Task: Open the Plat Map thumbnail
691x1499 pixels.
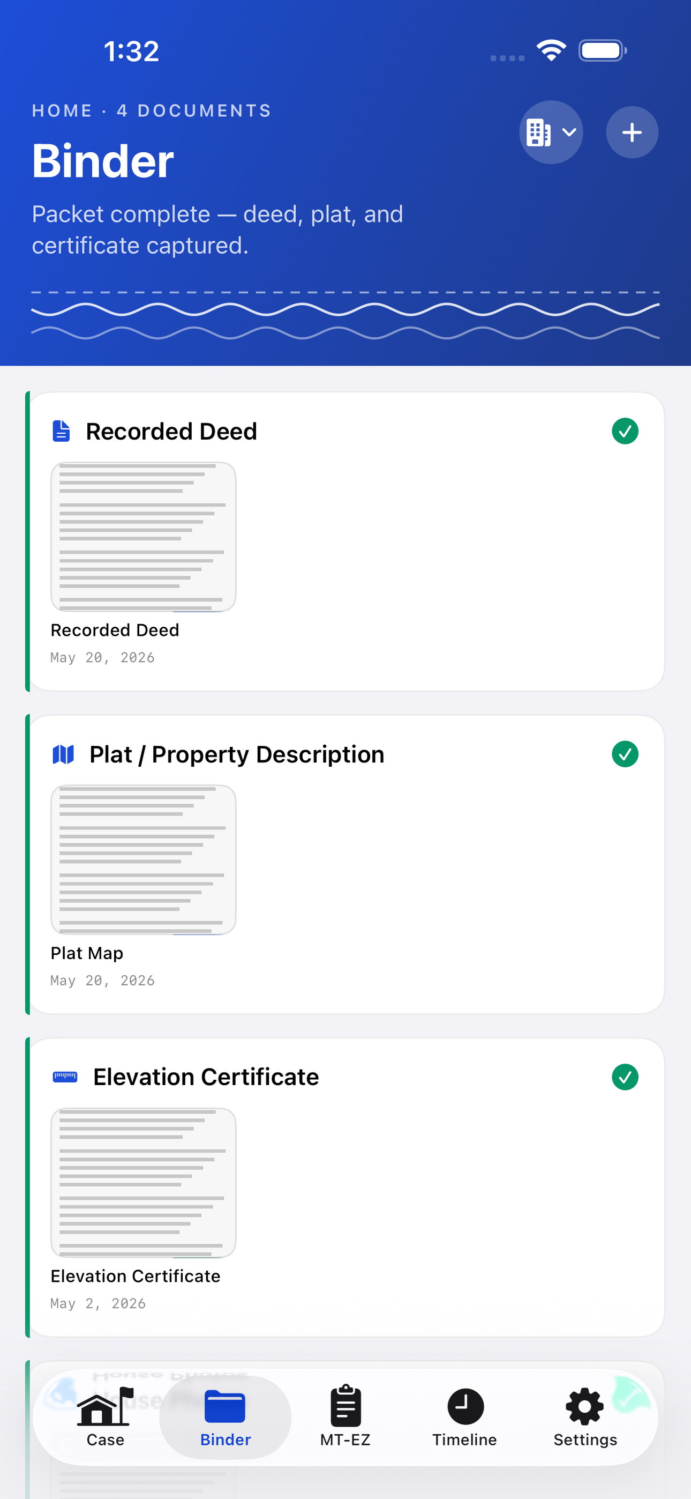Action: pyautogui.click(x=143, y=859)
